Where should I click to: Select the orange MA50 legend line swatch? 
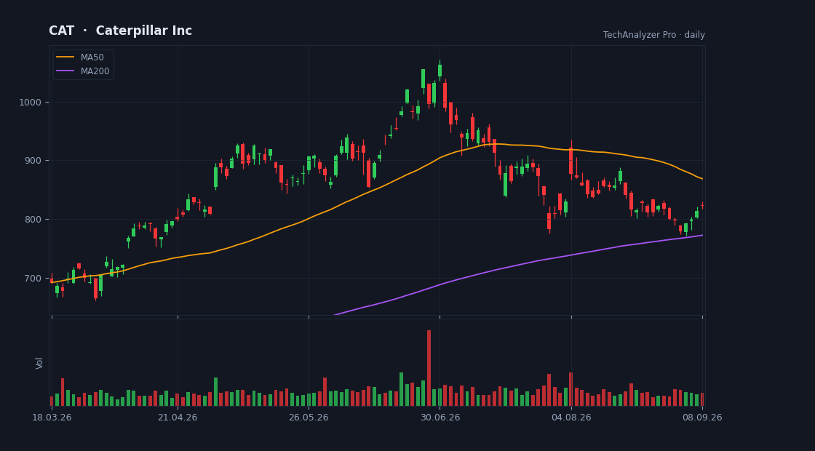(65, 57)
